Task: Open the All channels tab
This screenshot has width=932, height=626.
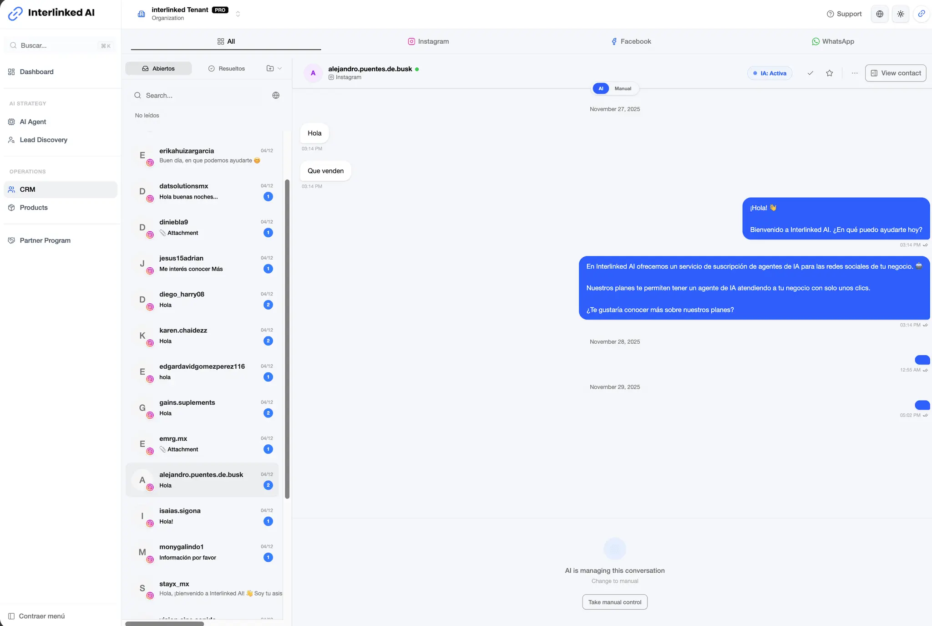Action: 226,41
